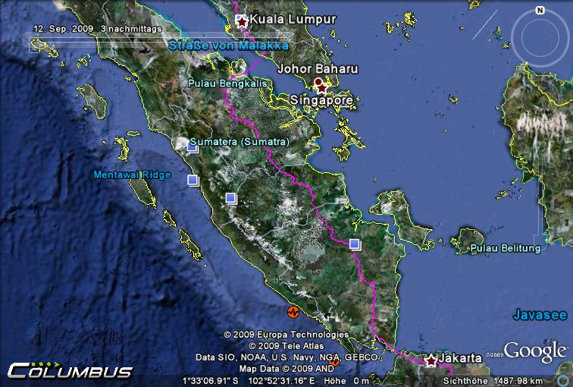
Task: Click the Pulau Belitung island label
Action: pyautogui.click(x=505, y=248)
